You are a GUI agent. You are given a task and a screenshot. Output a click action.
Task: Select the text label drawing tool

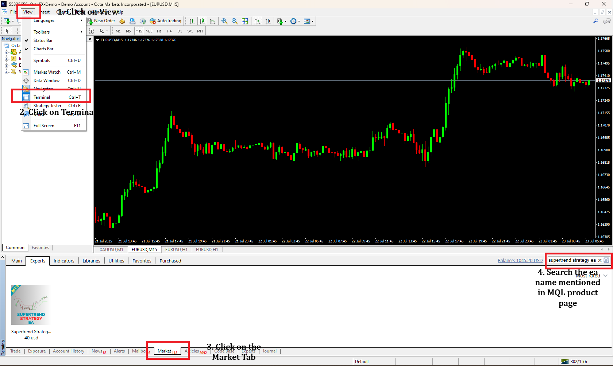pos(92,31)
